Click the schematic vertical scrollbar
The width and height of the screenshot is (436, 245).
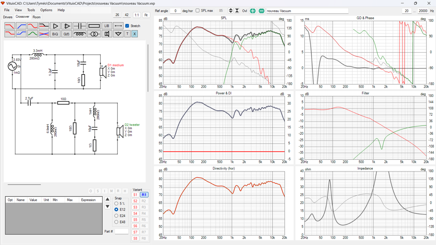tap(148, 68)
